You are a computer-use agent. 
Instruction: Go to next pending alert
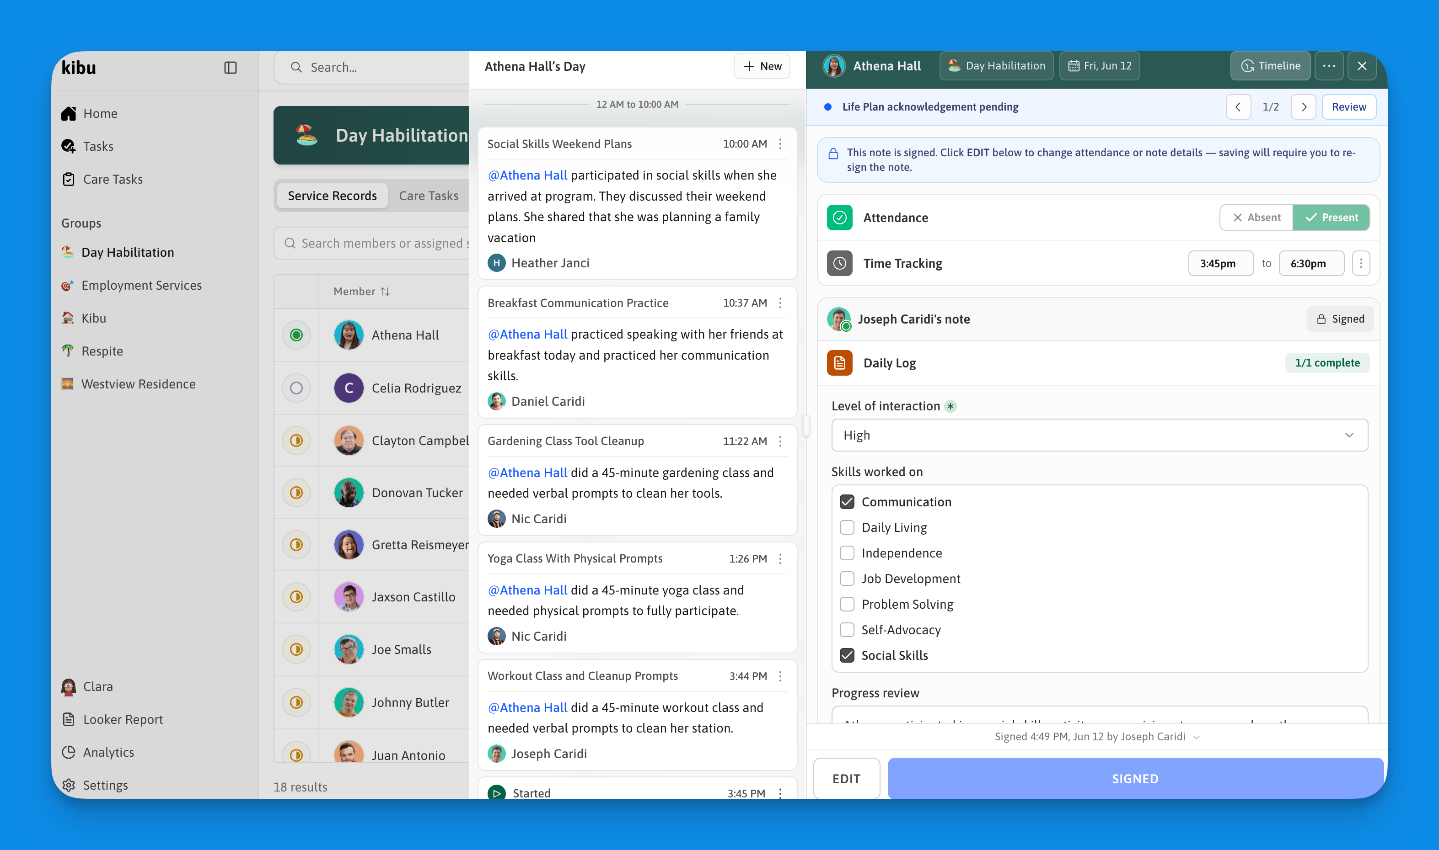(1304, 107)
